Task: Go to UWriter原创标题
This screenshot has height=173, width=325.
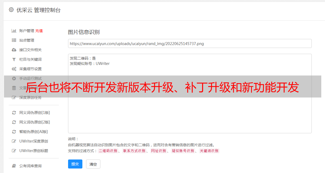Action: click(34, 151)
